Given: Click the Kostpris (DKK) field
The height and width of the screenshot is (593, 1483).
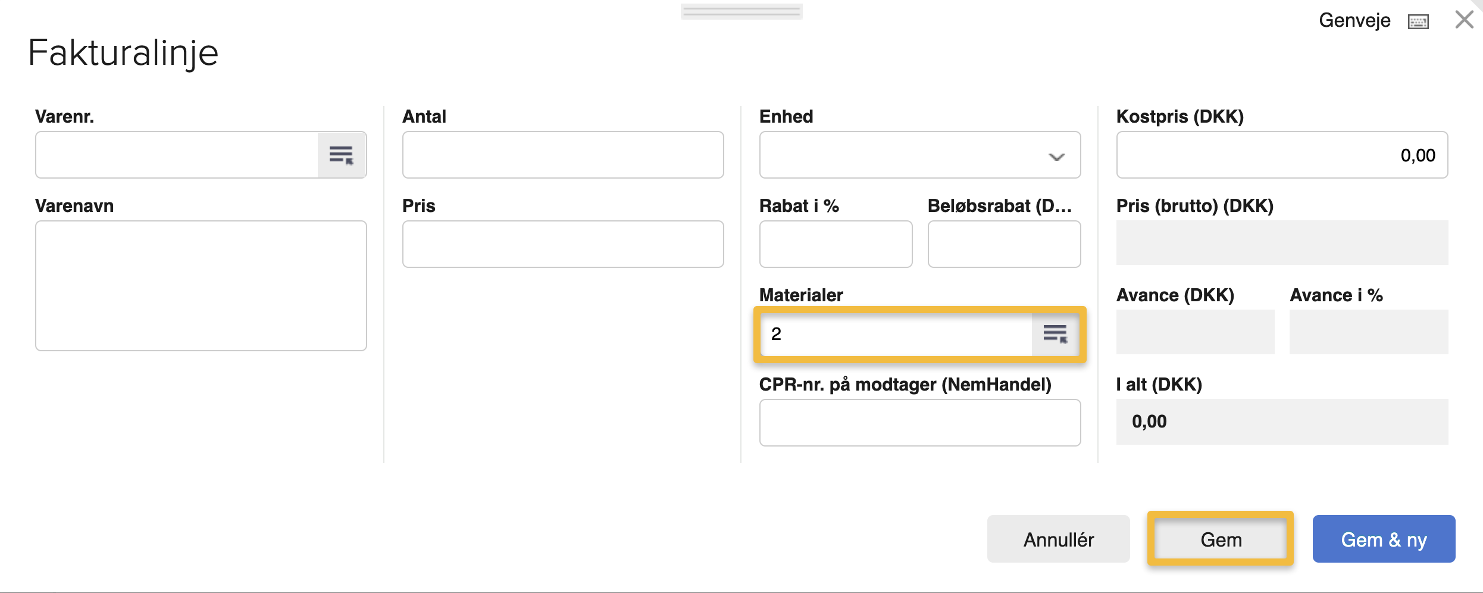Looking at the screenshot, I should pyautogui.click(x=1281, y=155).
